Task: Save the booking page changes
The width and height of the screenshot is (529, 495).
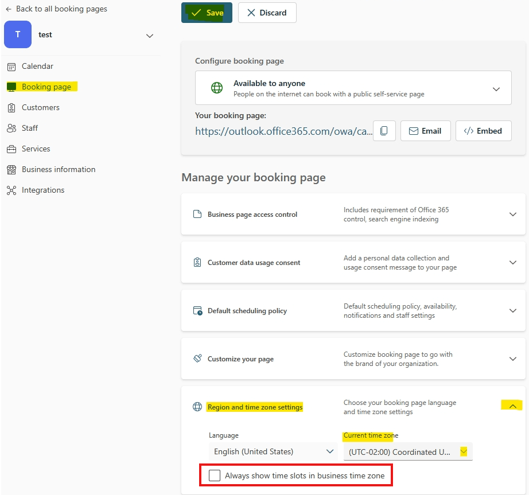Action: [207, 13]
